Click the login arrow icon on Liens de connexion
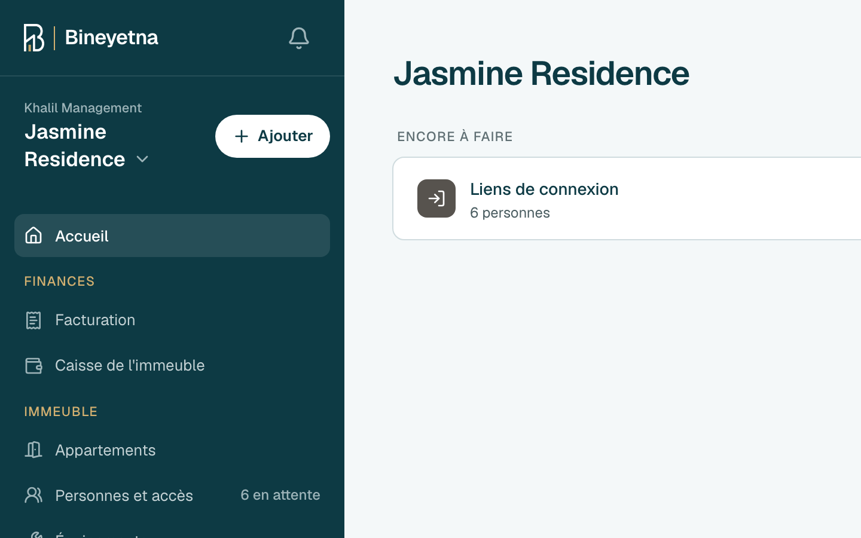 pyautogui.click(x=436, y=198)
